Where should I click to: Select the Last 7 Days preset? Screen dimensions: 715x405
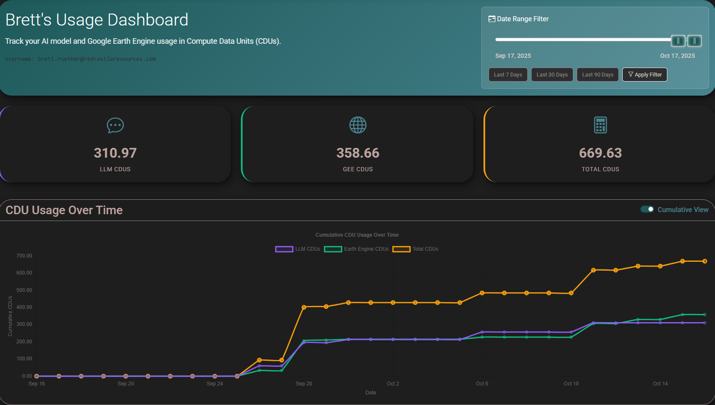tap(508, 75)
